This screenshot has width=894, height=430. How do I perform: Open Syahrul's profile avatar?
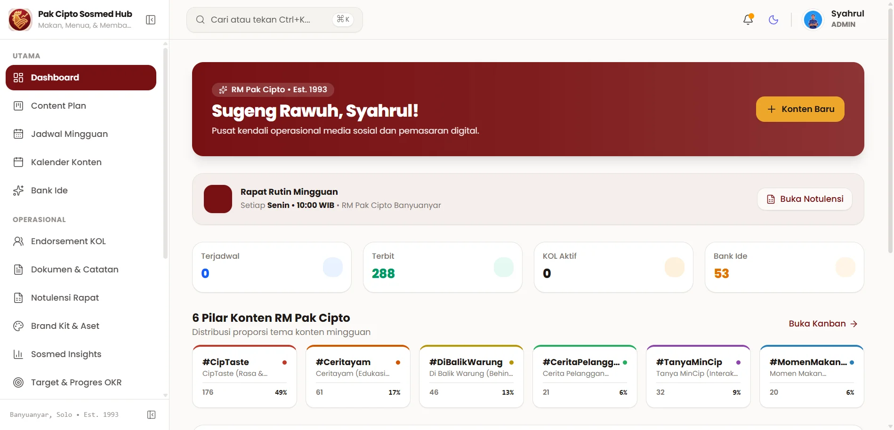coord(813,20)
